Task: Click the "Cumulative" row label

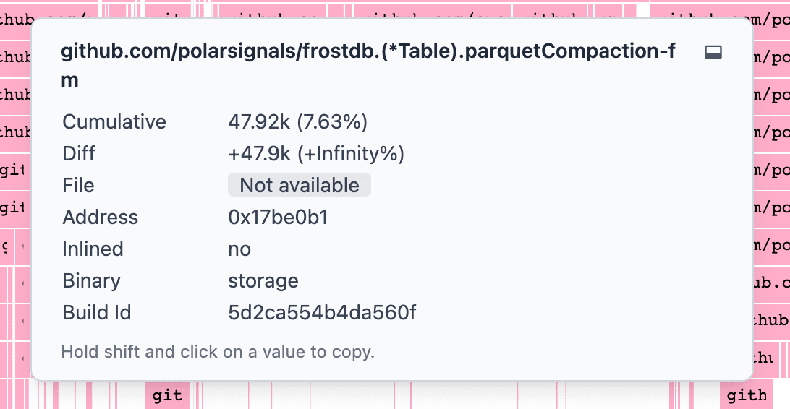Action: pos(114,122)
